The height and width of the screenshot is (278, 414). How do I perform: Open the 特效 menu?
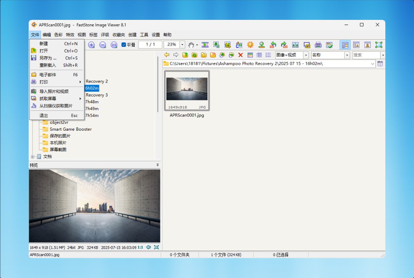tap(70, 35)
